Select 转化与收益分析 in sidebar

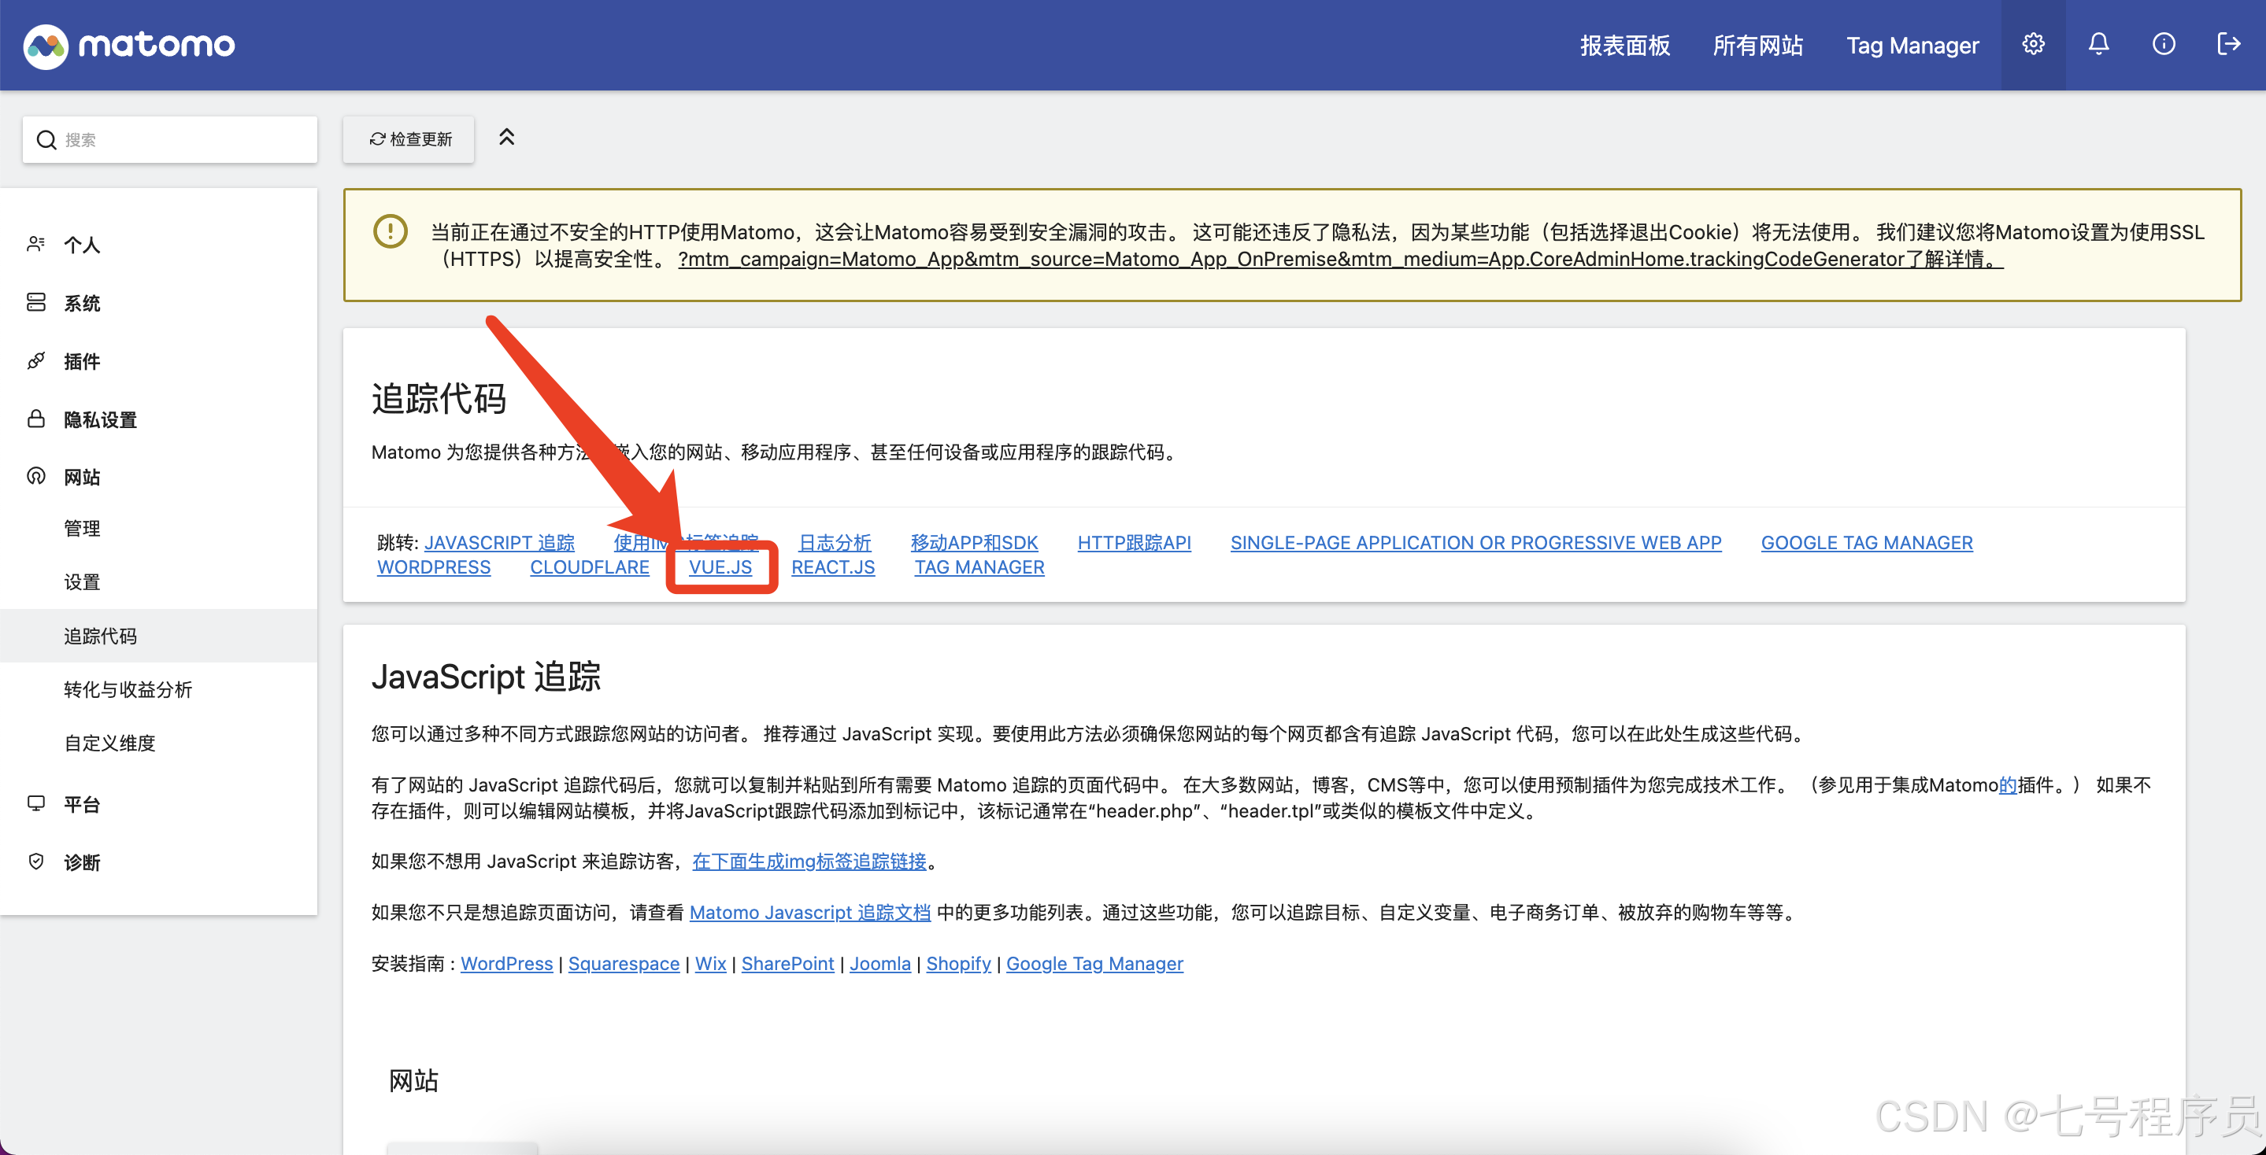tap(128, 689)
